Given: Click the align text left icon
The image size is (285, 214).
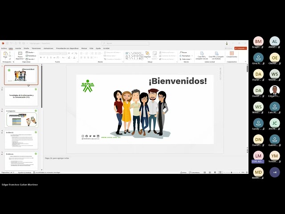Looking at the screenshot, I should 81,58.
